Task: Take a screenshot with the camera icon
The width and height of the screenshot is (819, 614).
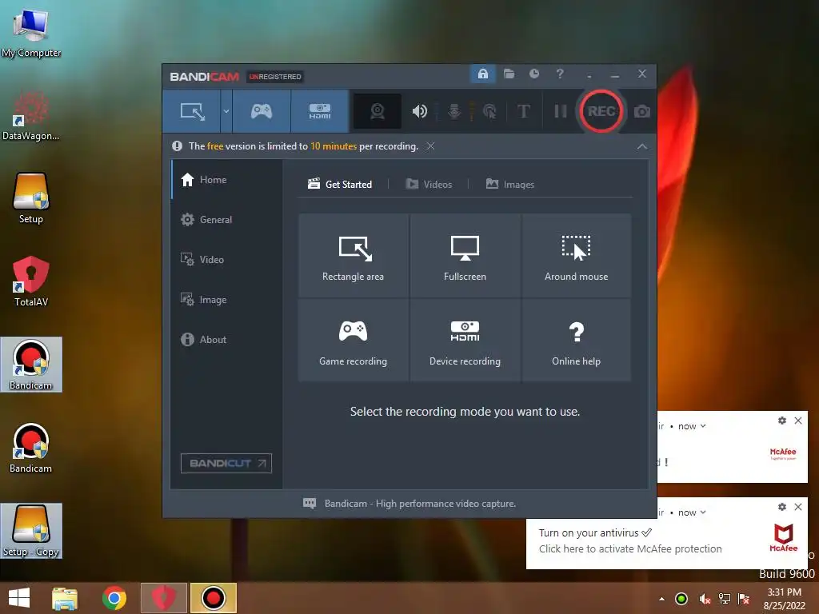Action: click(642, 111)
